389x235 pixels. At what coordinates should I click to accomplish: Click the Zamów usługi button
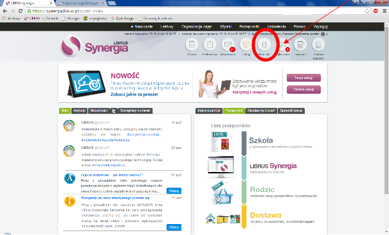pyautogui.click(x=303, y=89)
